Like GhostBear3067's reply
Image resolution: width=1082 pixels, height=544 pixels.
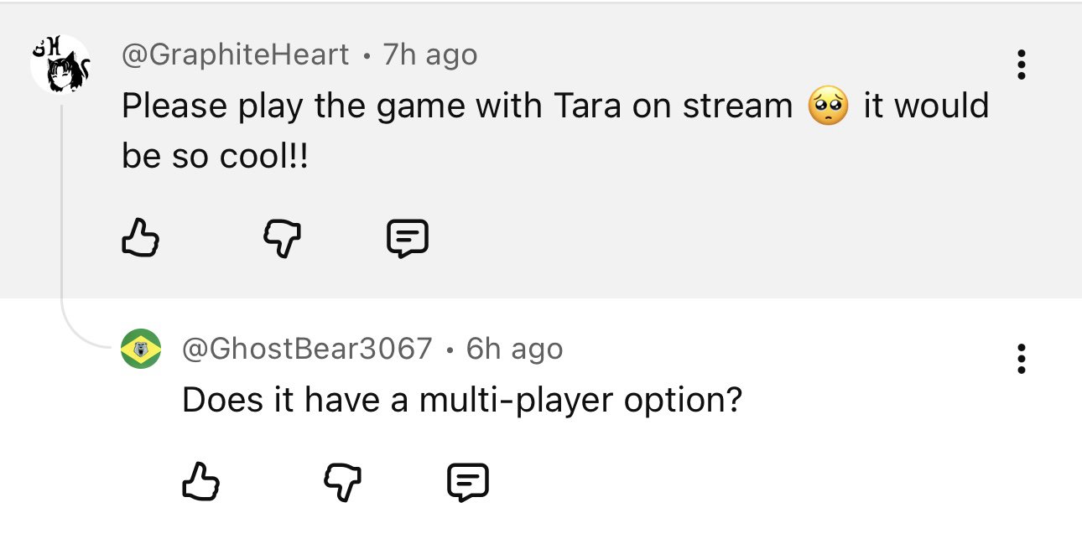[200, 482]
